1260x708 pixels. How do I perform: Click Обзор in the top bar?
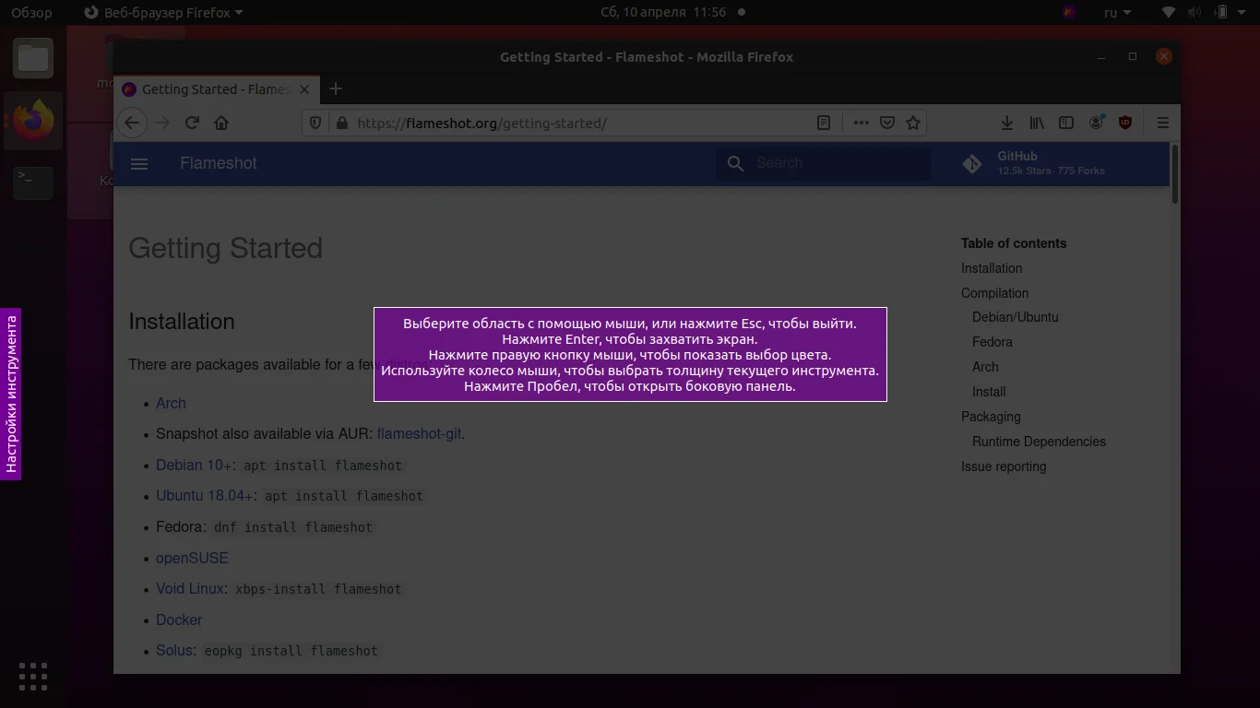[x=31, y=13]
